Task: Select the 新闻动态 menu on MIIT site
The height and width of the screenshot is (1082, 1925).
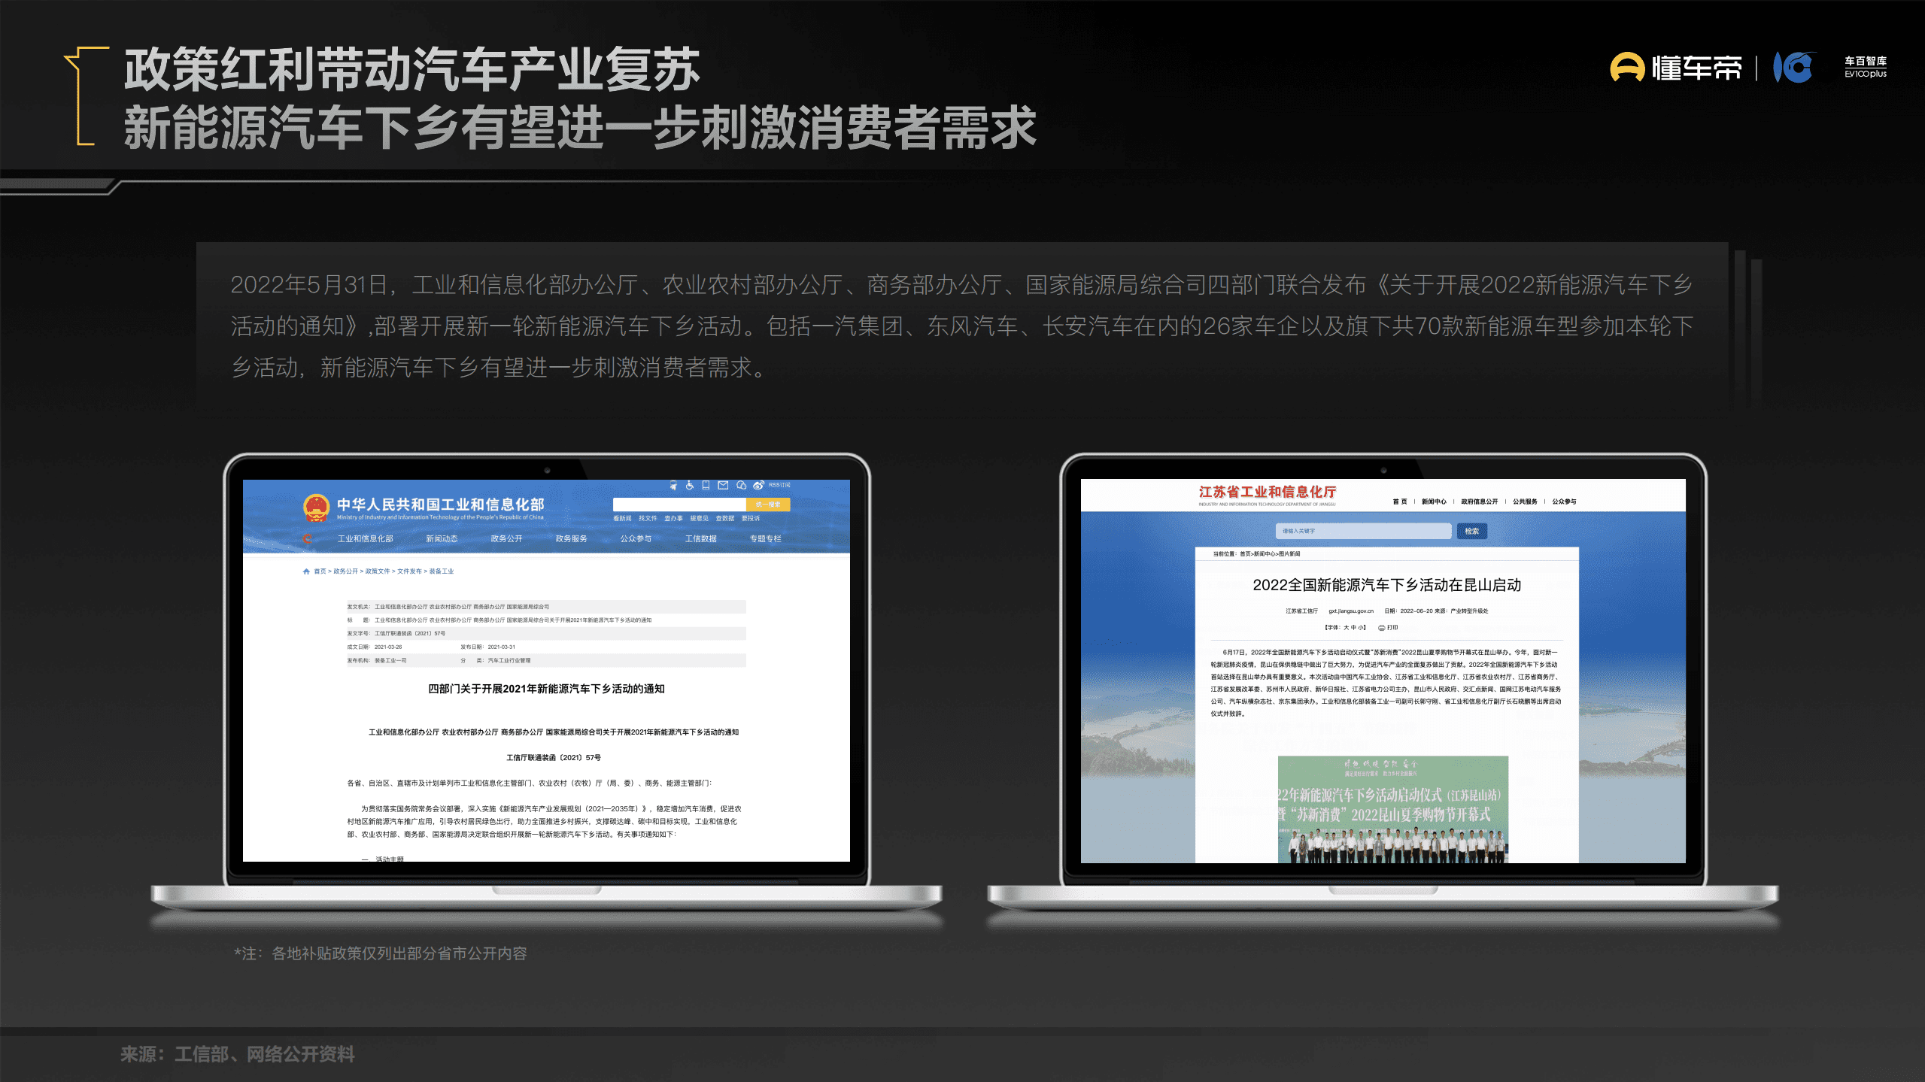Action: coord(443,538)
